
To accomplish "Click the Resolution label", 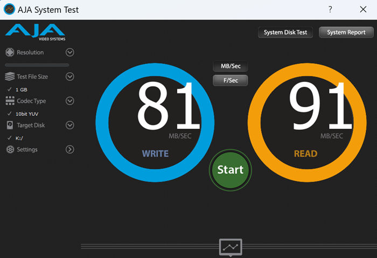I will [x=30, y=52].
